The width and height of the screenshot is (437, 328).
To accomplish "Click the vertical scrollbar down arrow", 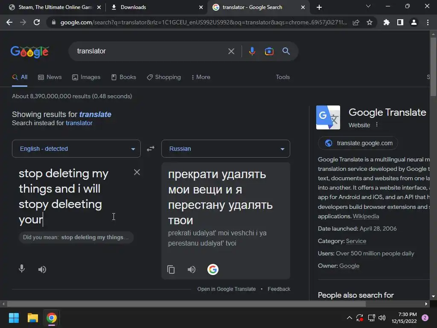I will (x=433, y=296).
